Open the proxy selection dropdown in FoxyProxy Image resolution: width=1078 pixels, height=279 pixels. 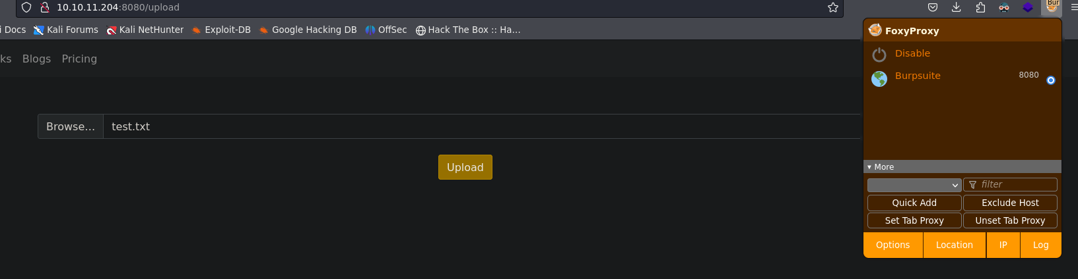[x=914, y=185]
